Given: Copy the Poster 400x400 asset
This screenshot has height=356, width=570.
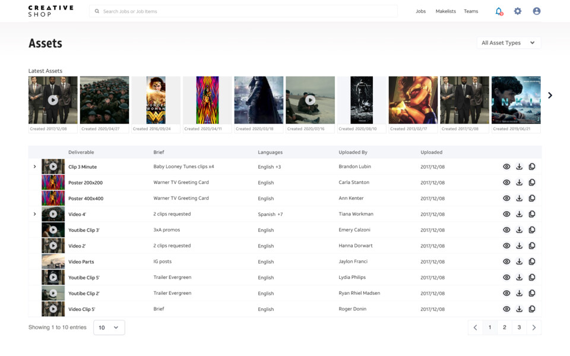Looking at the screenshot, I should pos(532,198).
